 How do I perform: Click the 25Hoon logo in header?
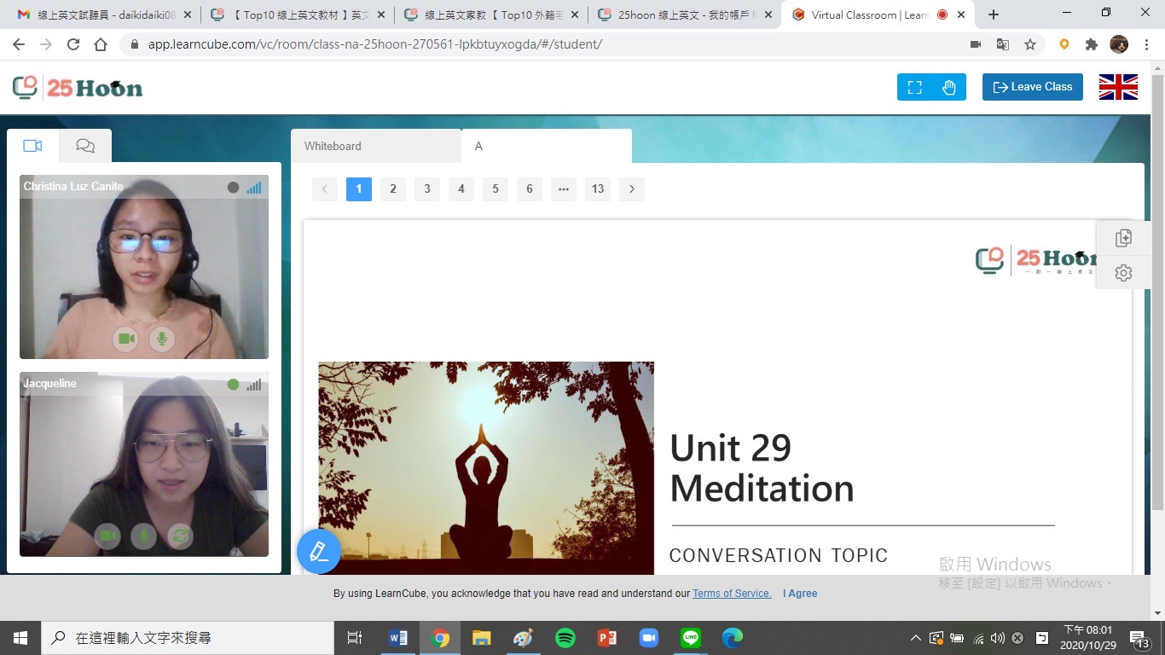78,87
